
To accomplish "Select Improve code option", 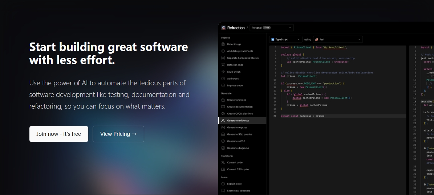I will (x=243, y=85).
